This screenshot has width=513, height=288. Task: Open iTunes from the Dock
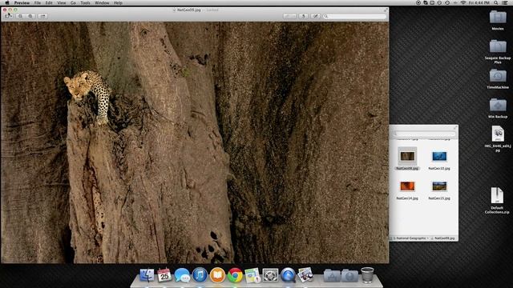pos(200,275)
